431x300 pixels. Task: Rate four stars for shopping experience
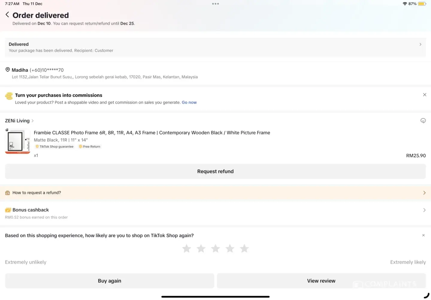[x=230, y=248]
